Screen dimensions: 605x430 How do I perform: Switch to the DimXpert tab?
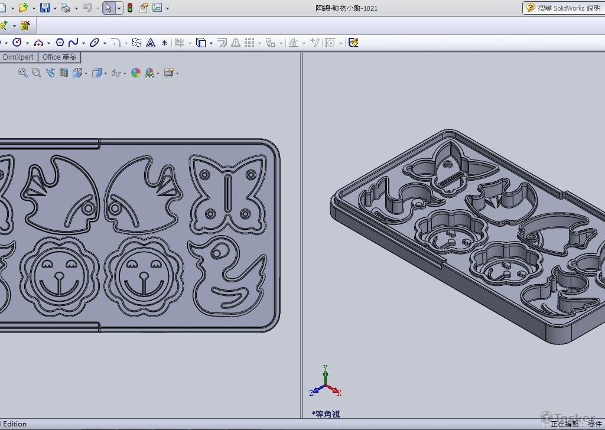[x=18, y=57]
